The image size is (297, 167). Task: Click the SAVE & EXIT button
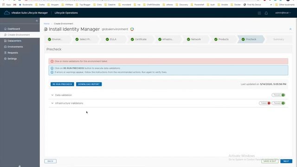[270, 161]
